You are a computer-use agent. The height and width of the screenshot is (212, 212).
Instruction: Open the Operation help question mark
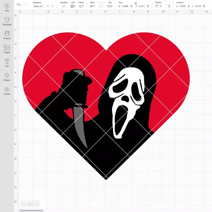pyautogui.click(x=52, y=6)
